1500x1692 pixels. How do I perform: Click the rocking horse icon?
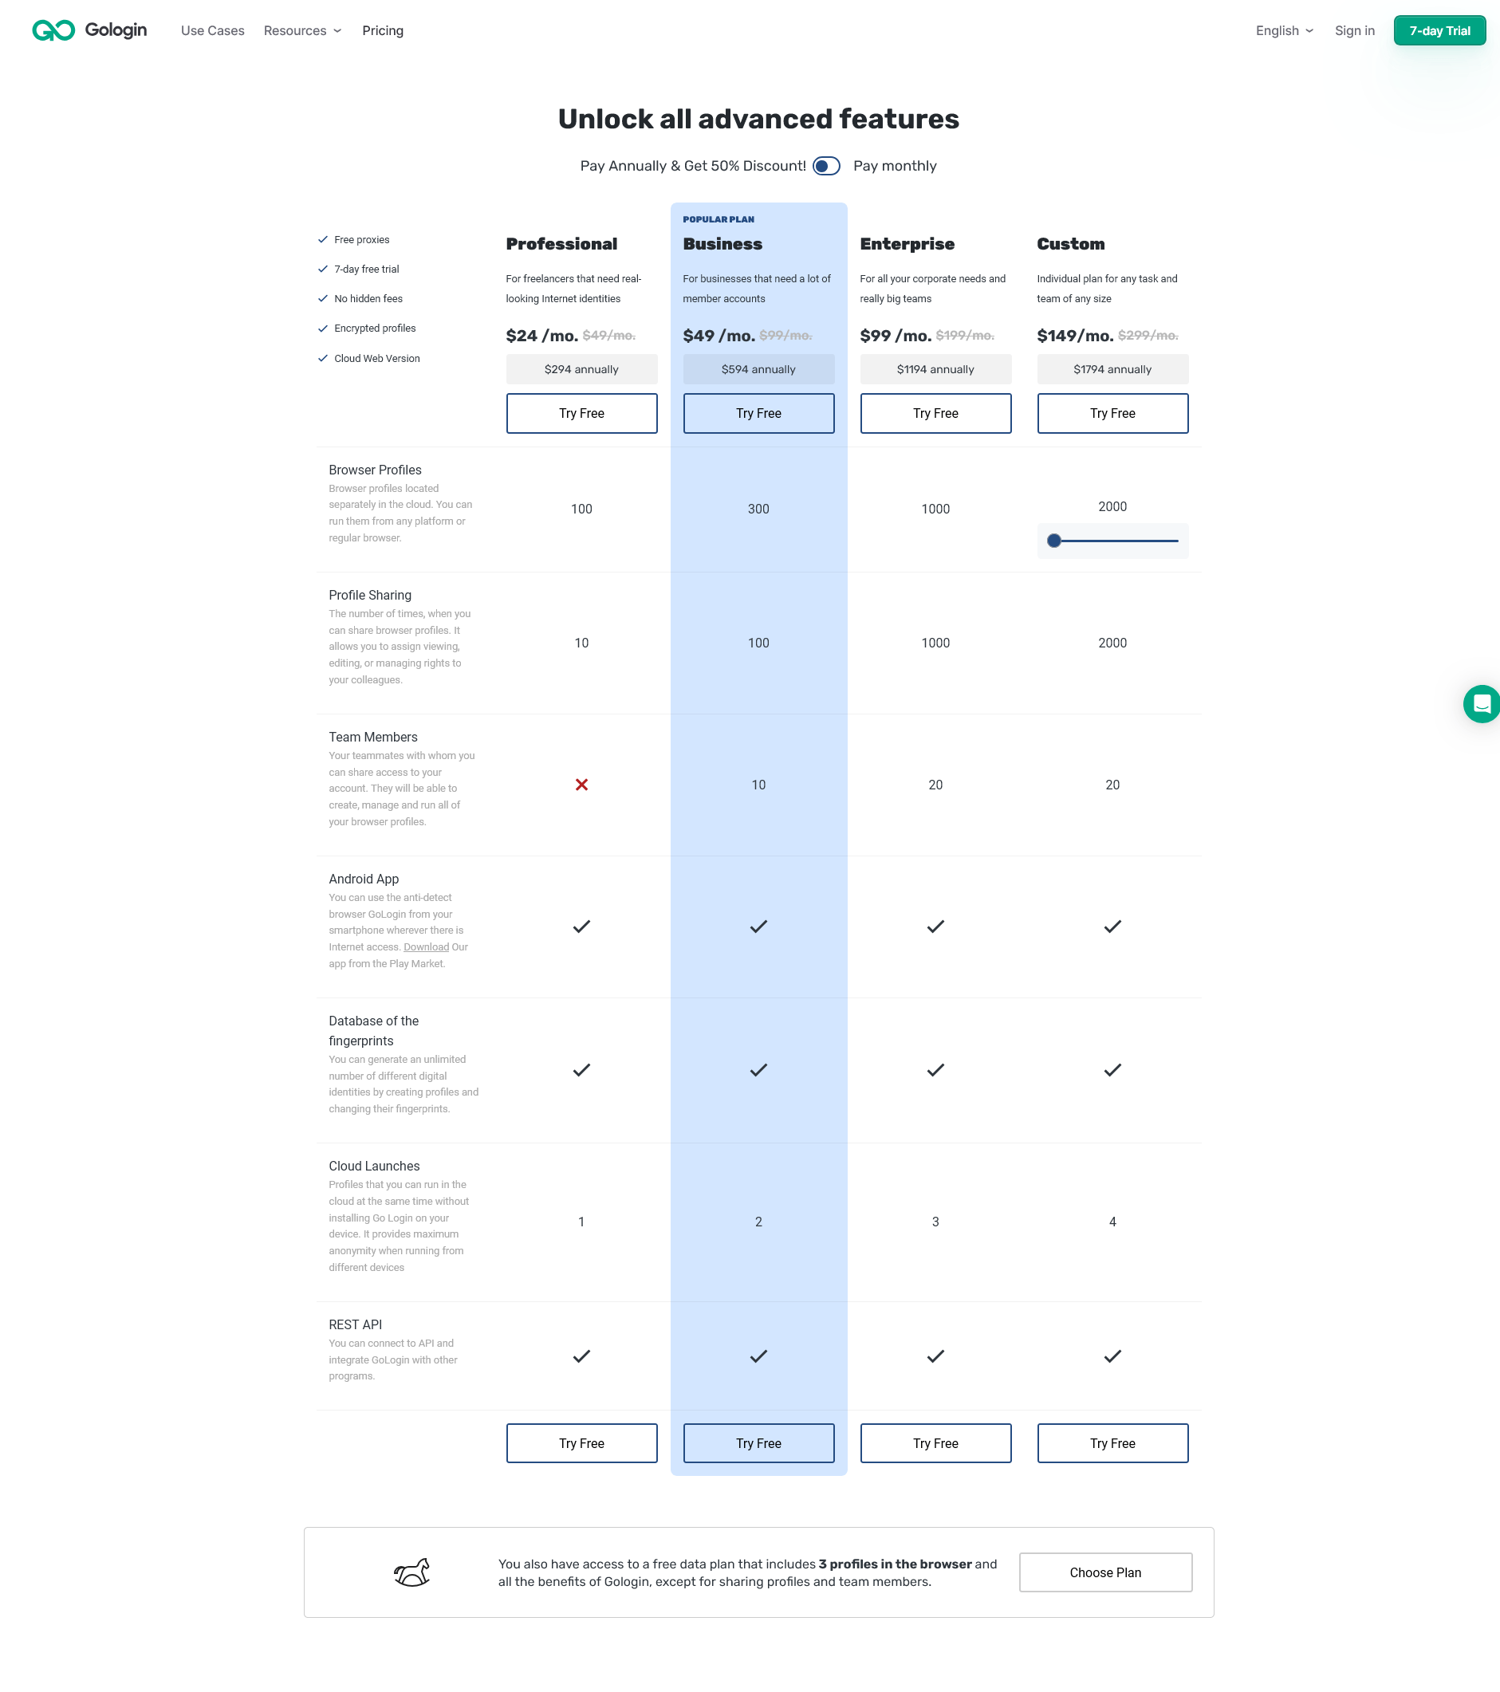[x=411, y=1571]
